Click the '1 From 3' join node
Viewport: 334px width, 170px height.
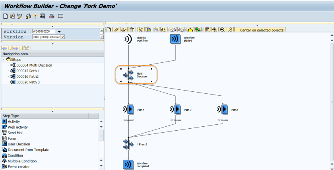128,144
